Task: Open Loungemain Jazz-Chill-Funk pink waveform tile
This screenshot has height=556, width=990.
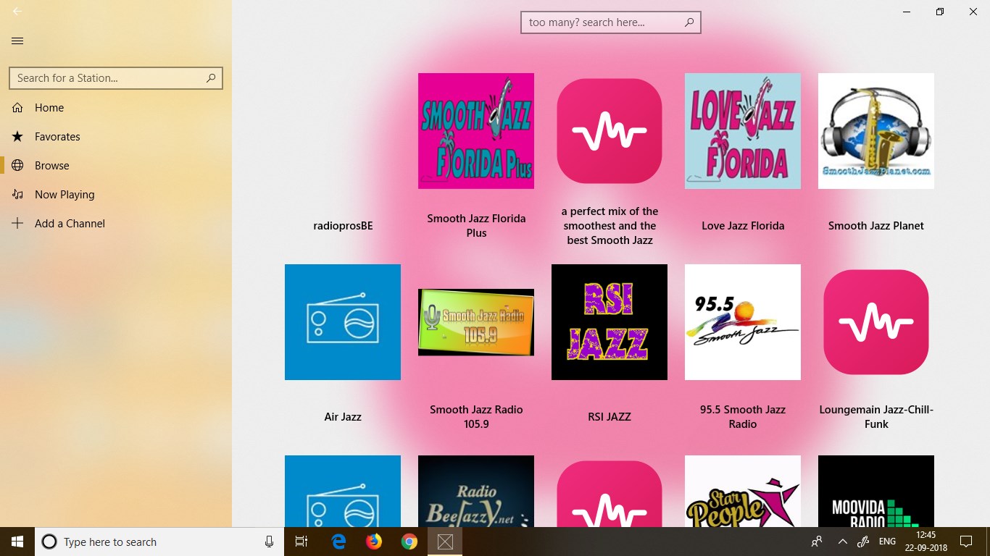Action: coord(876,322)
